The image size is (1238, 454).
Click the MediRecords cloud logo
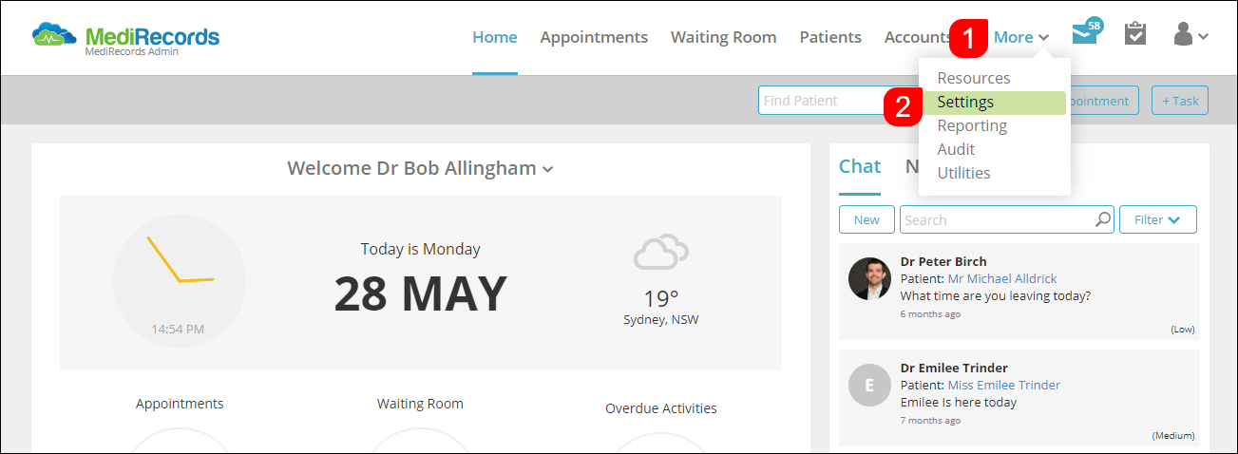tap(55, 36)
